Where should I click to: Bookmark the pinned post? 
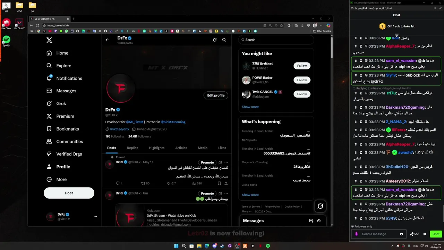pos(219,183)
